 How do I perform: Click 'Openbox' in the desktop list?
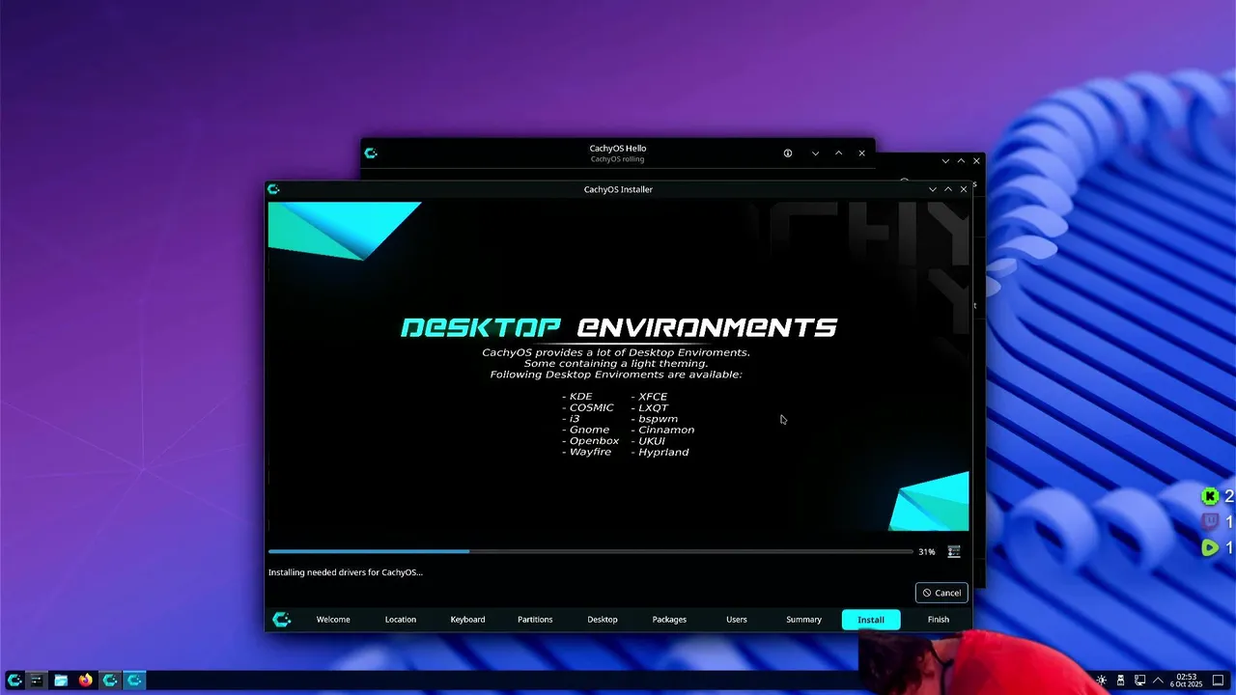tap(594, 441)
